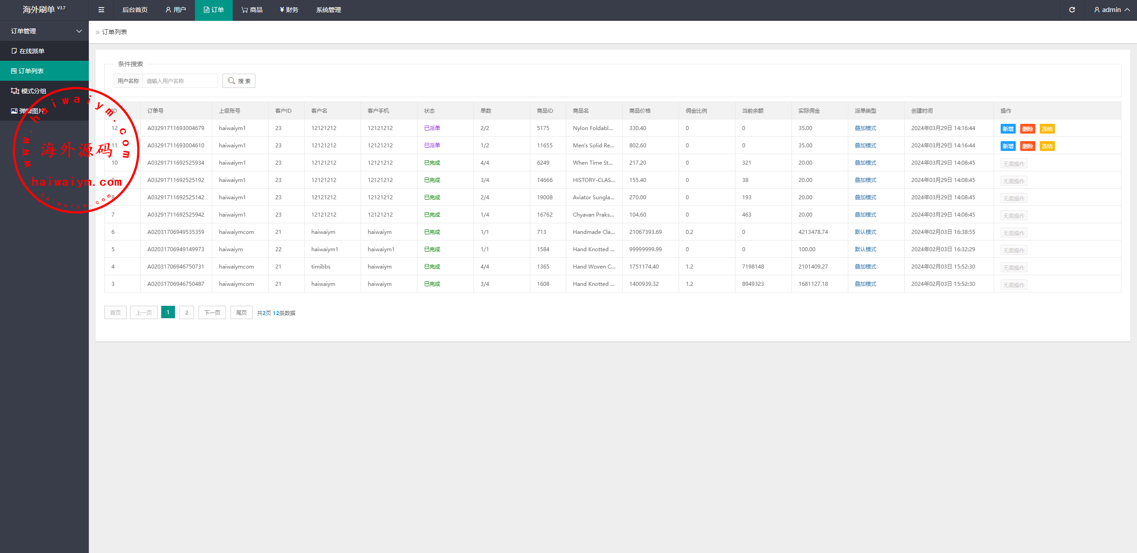Click yellow 冻结 button for order 12
This screenshot has width=1137, height=553.
tap(1047, 129)
